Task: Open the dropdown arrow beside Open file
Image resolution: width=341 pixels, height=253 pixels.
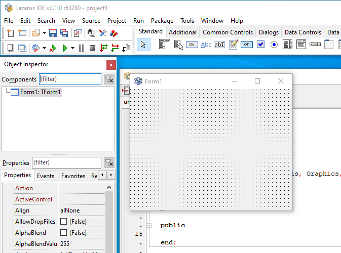Action: pos(44,33)
